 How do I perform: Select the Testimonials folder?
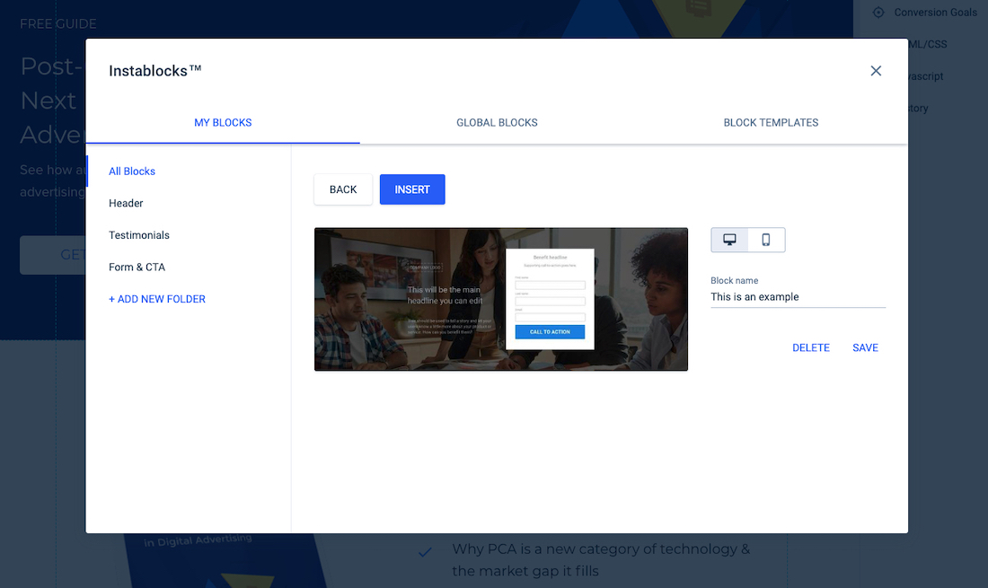(x=138, y=235)
